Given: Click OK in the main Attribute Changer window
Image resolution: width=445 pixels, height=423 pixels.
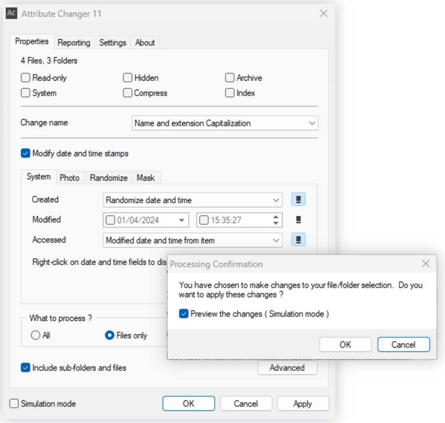Looking at the screenshot, I should (x=188, y=403).
